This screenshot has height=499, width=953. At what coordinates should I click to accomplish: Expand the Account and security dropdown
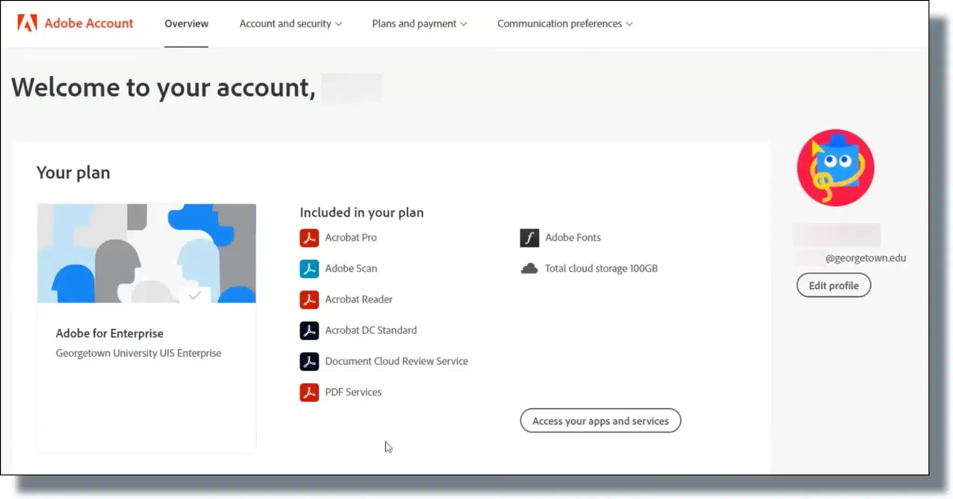click(290, 24)
